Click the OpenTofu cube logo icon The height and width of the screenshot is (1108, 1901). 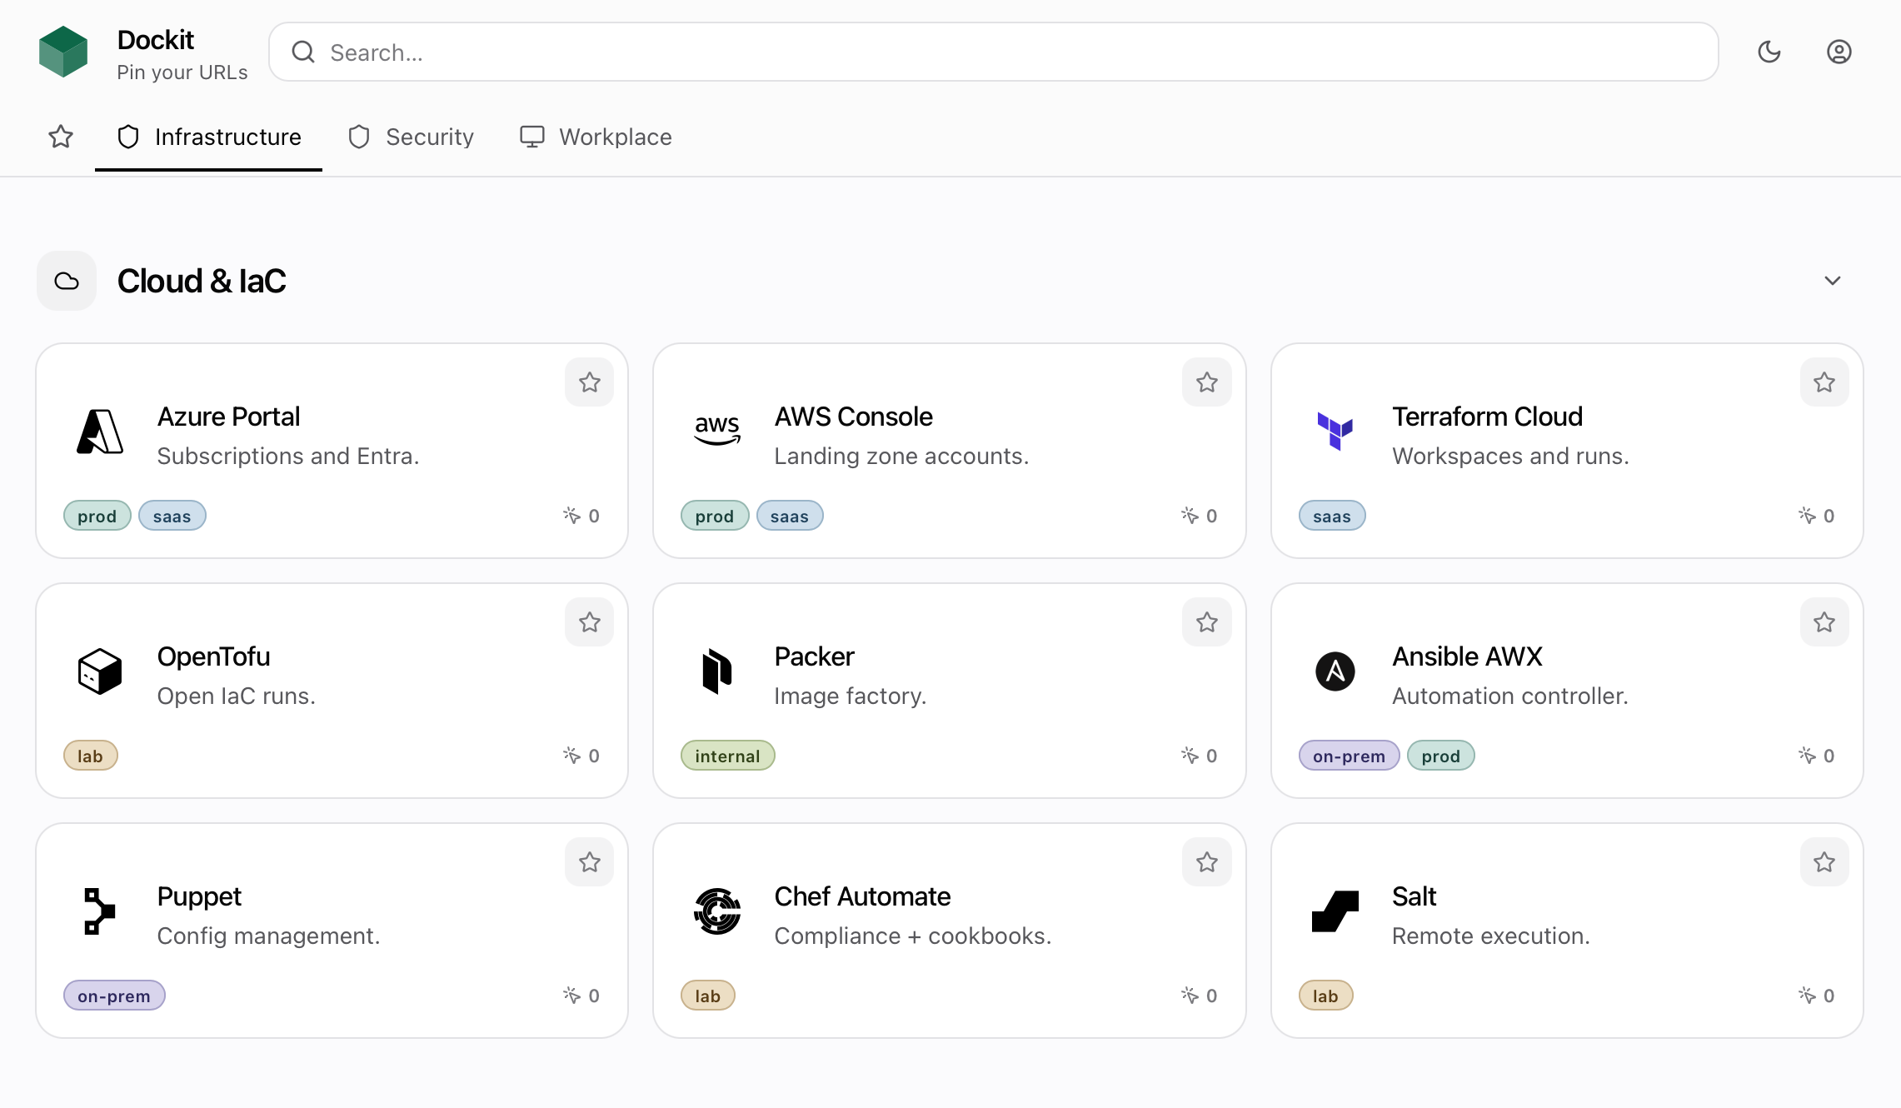pos(100,671)
